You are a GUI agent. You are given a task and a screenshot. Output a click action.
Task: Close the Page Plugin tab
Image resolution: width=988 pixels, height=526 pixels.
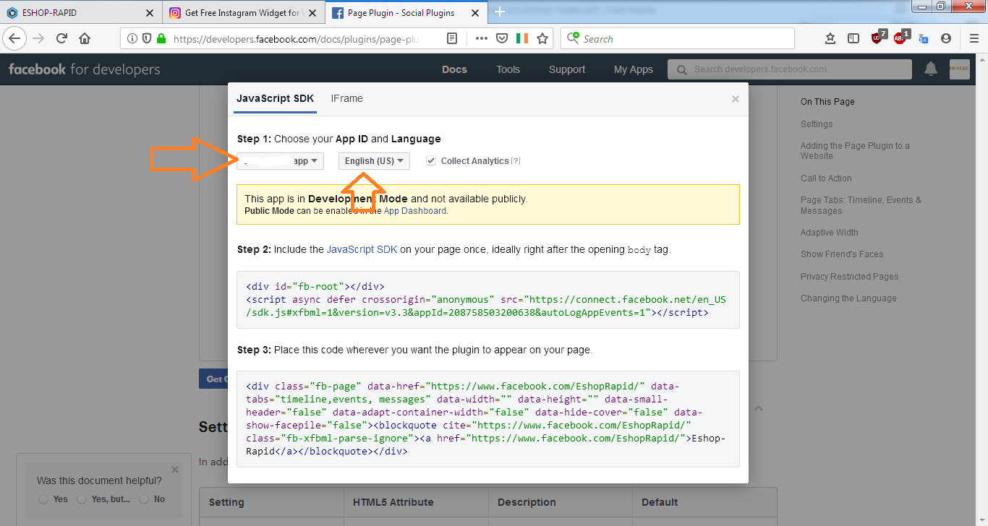pos(474,13)
